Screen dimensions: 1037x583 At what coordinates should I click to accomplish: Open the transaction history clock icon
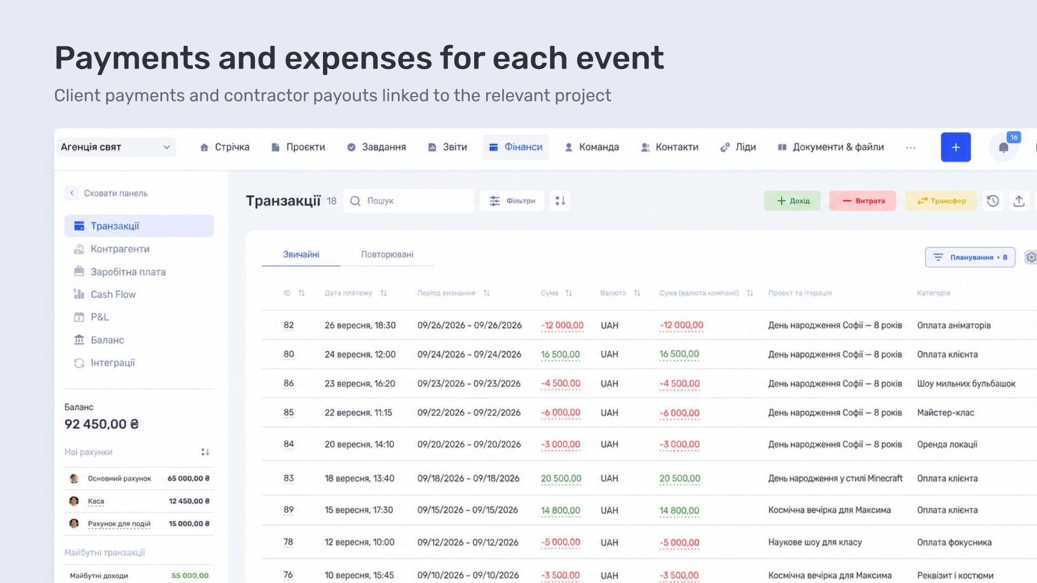(x=993, y=201)
